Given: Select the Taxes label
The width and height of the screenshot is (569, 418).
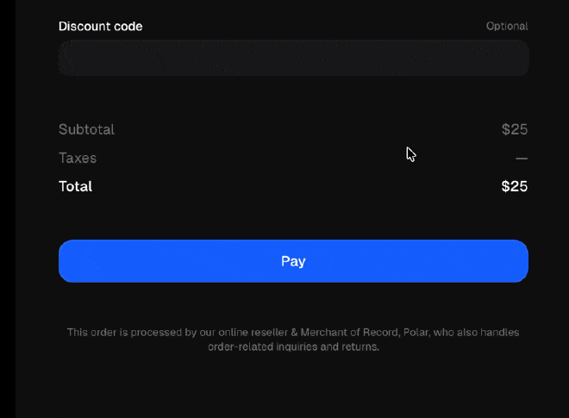Looking at the screenshot, I should [78, 158].
